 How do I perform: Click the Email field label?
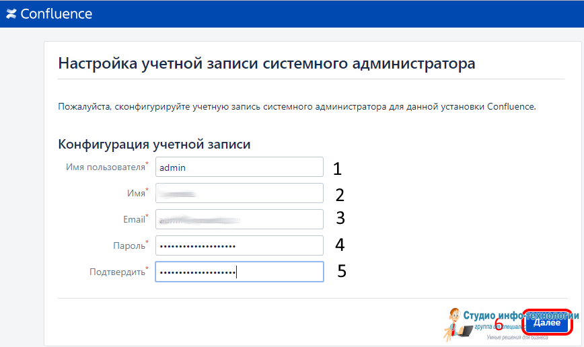(x=134, y=219)
